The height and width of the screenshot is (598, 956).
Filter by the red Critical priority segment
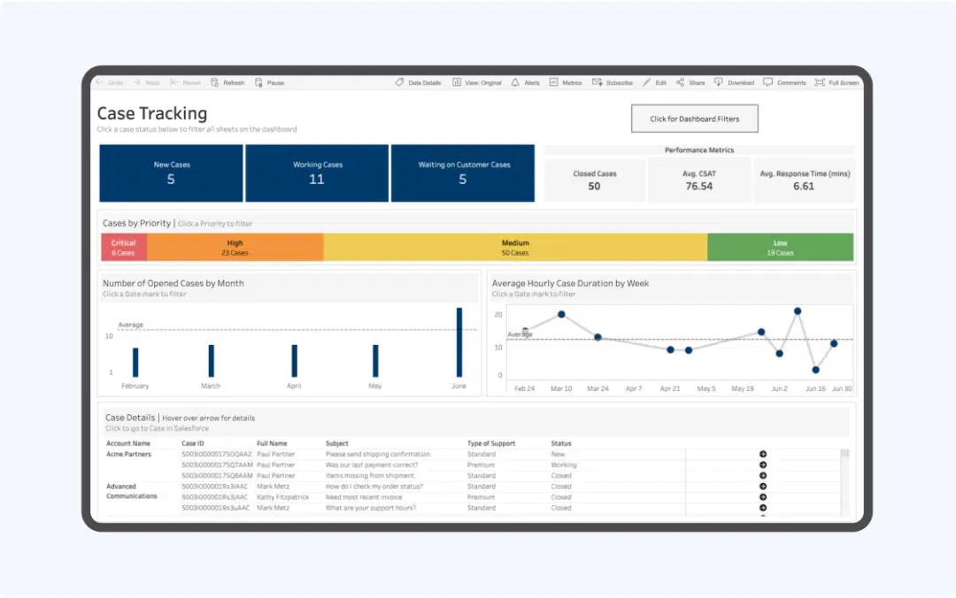coord(124,247)
